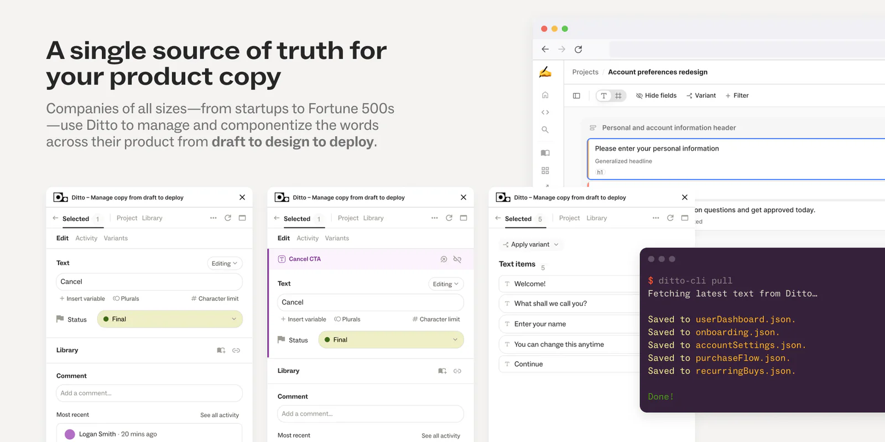Toggle Plurals in second plugin panel
The image size is (885, 442).
coord(347,319)
